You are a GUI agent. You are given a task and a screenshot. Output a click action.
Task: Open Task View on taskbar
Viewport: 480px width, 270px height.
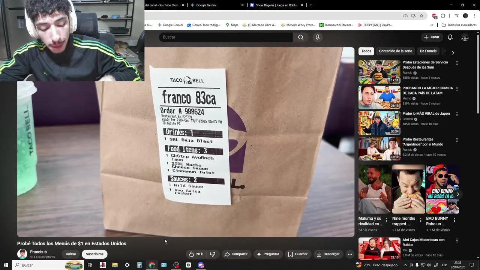click(90, 265)
